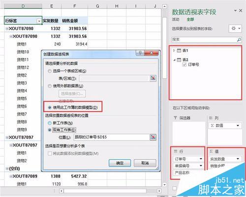
Task: Collapse the XOUT87089 subgroup
Action: coord(11,176)
